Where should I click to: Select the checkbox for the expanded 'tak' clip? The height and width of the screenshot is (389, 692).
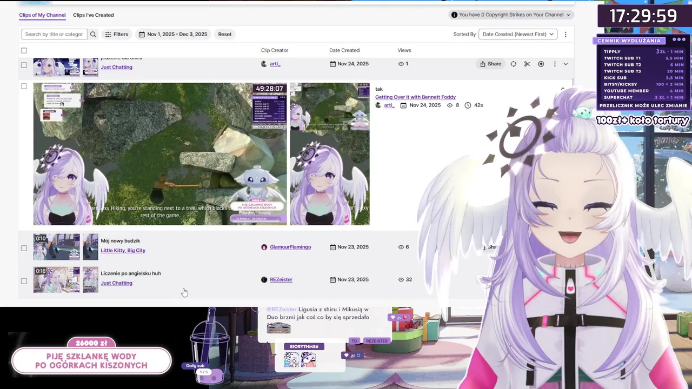click(x=24, y=86)
